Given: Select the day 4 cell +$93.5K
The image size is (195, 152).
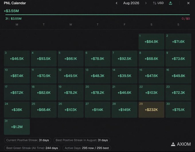Looking at the screenshot, I should (44, 59).
